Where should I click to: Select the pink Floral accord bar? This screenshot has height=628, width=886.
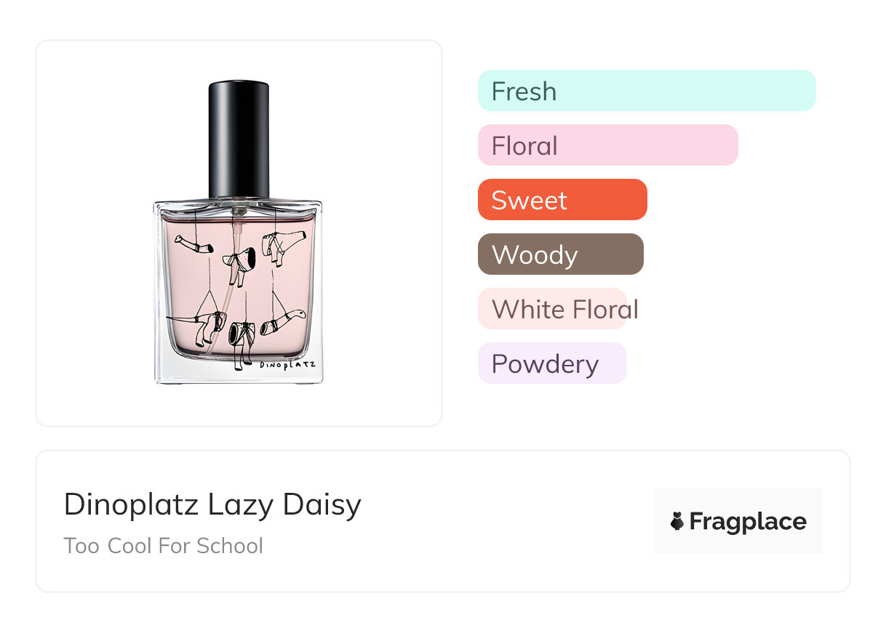pos(607,145)
